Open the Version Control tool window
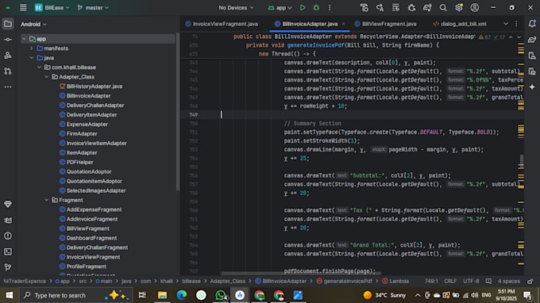 click(8, 267)
